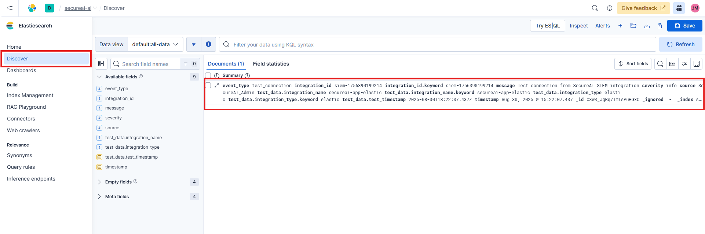Open the AI assistant icon
705x234 pixels.
coord(679,8)
